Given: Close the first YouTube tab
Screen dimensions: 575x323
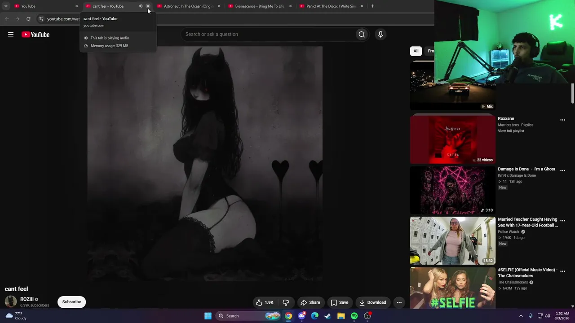Looking at the screenshot, I should (x=76, y=6).
